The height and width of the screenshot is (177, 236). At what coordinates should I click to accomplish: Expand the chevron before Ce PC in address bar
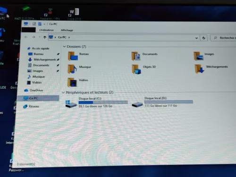[55, 37]
